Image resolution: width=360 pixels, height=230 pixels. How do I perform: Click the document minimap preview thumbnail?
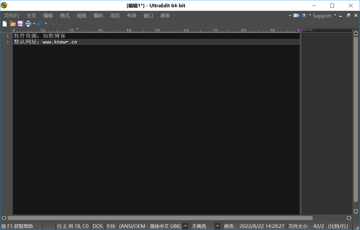(327, 30)
